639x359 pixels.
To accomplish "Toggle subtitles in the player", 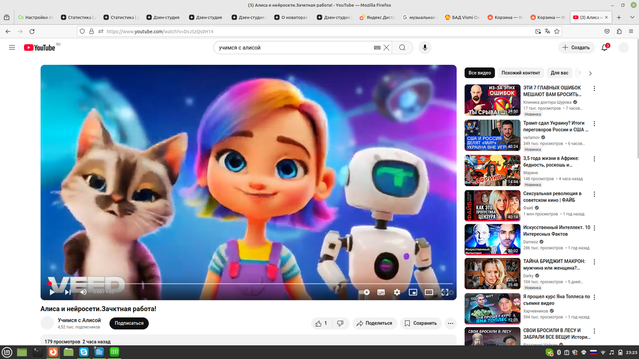I will tap(381, 292).
